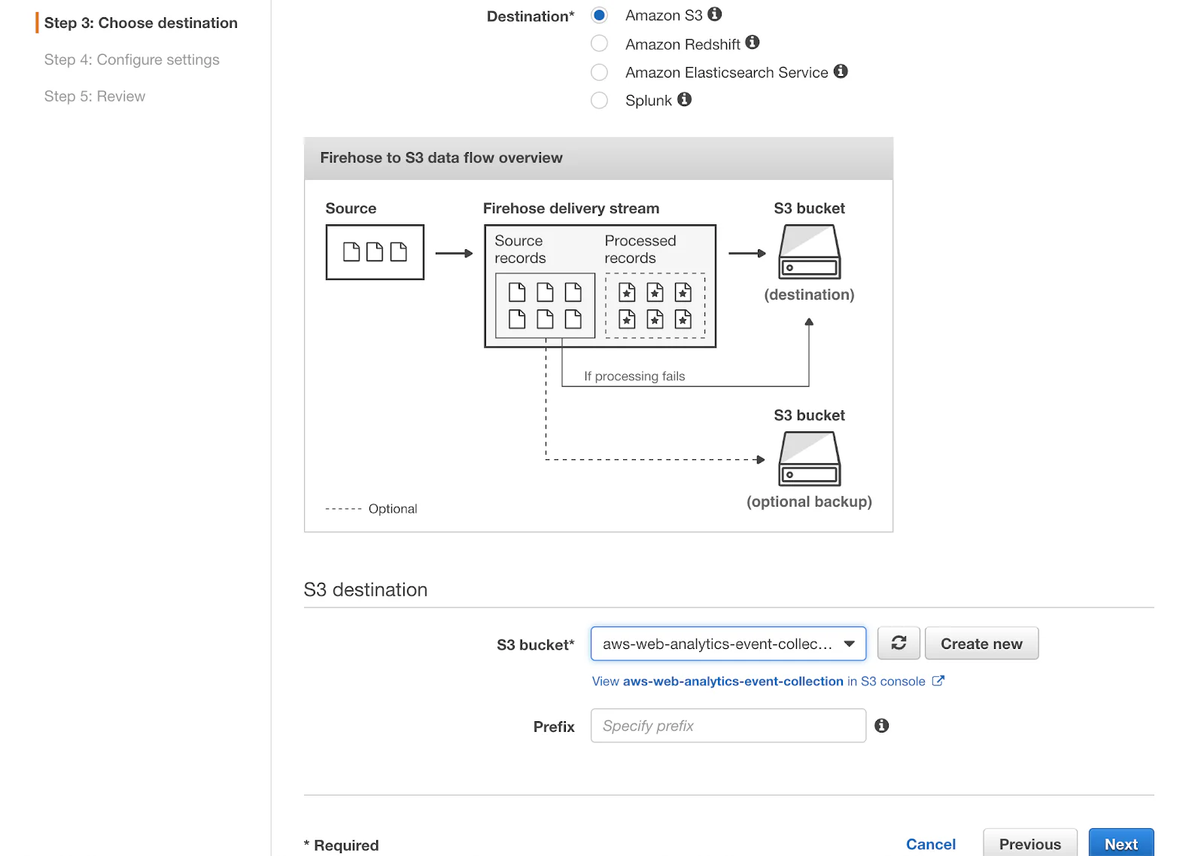Click the info icon next to Amazon Redshift
Screen dimensions: 1204x856
click(752, 43)
